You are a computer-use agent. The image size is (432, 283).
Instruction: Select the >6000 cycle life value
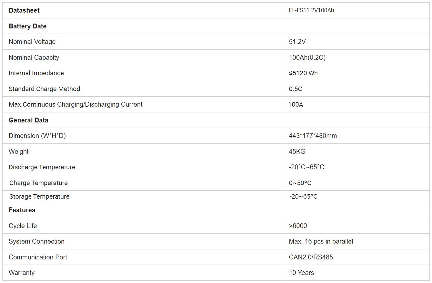pos(298,226)
